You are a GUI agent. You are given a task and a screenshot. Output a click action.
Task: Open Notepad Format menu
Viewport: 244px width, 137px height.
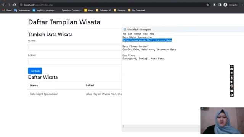click(137, 34)
